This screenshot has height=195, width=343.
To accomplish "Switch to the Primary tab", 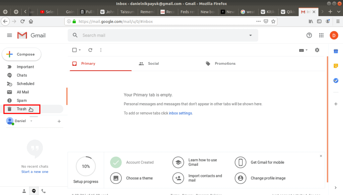I will [100, 63].
